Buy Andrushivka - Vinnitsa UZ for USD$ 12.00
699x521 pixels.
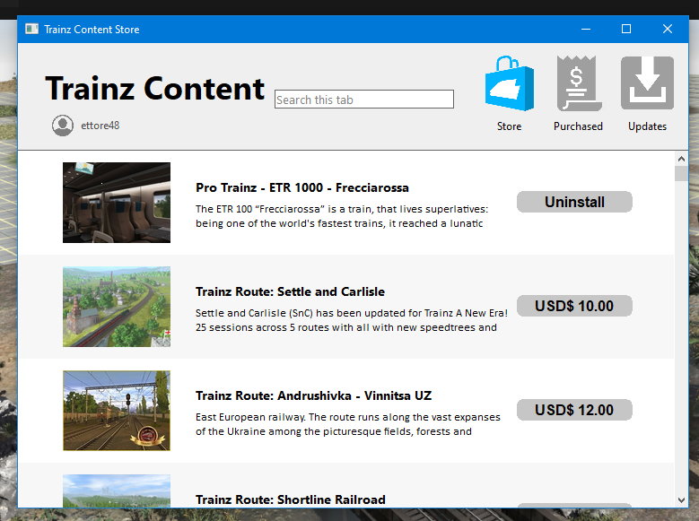[574, 410]
